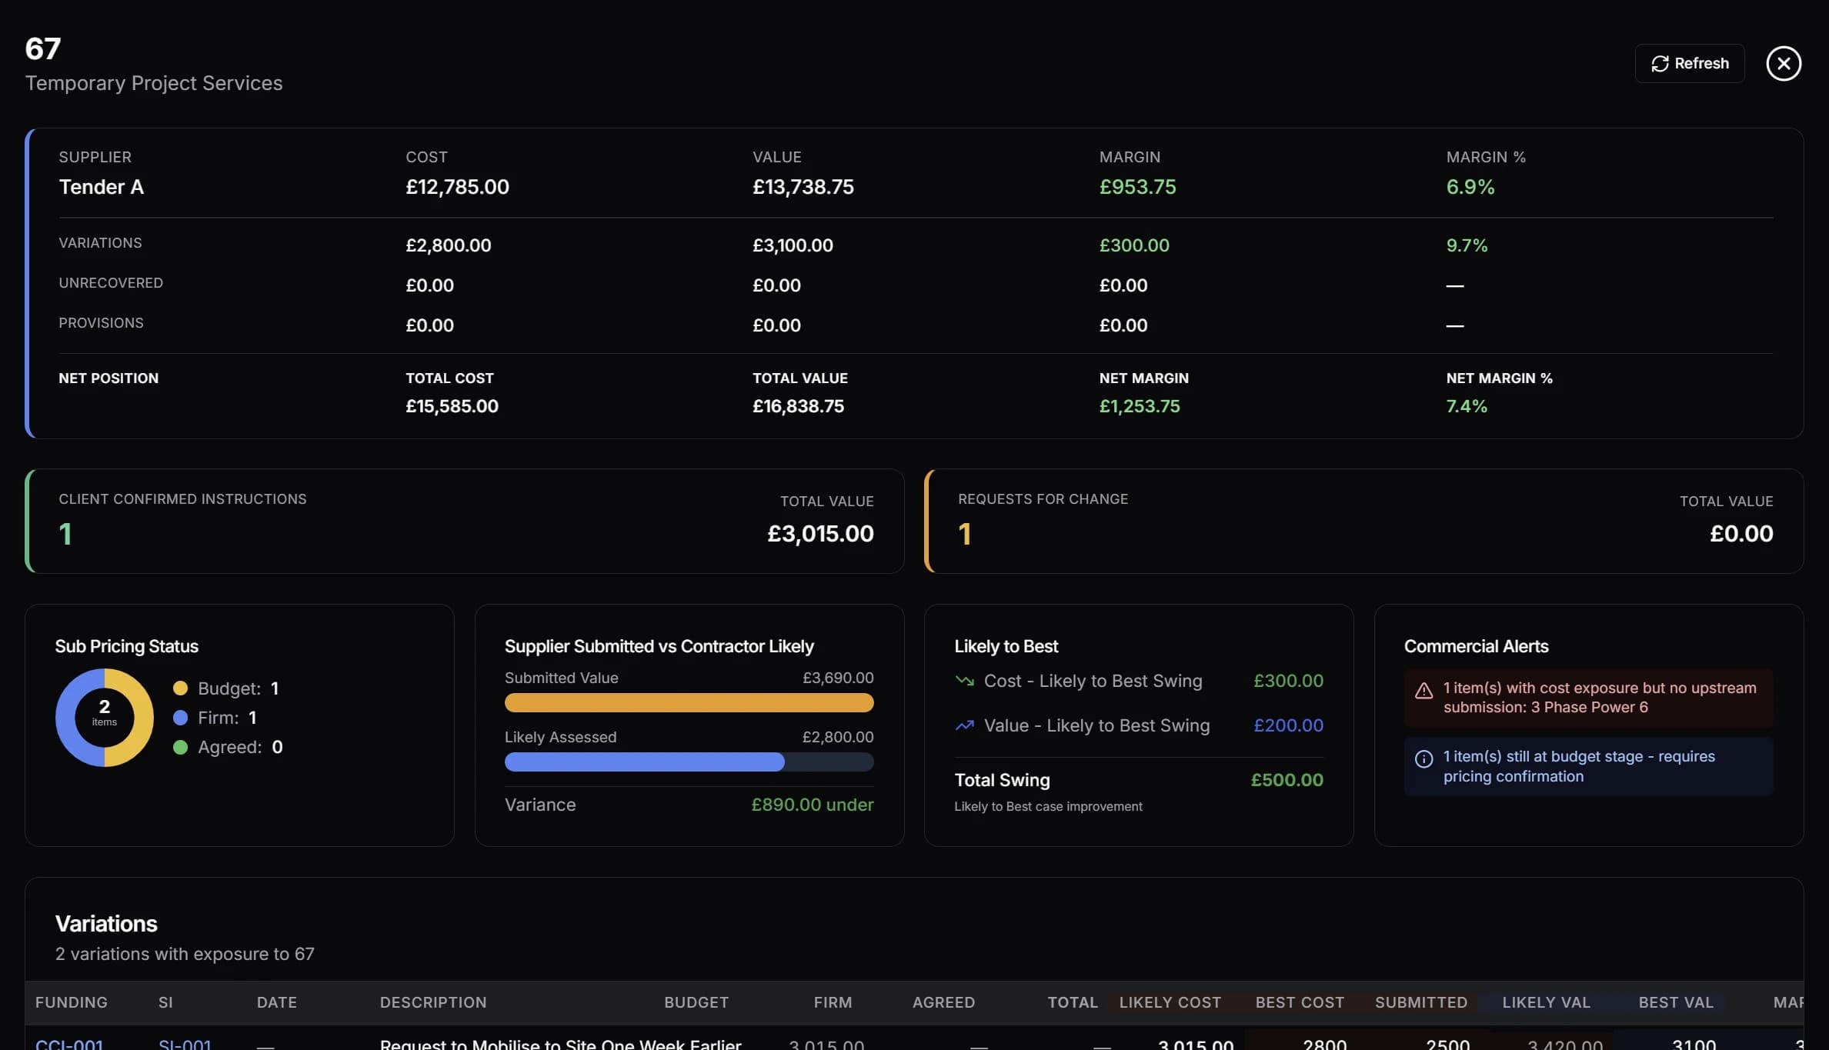The height and width of the screenshot is (1050, 1829).
Task: Click the Tender A supplier row
Action: [x=101, y=186]
